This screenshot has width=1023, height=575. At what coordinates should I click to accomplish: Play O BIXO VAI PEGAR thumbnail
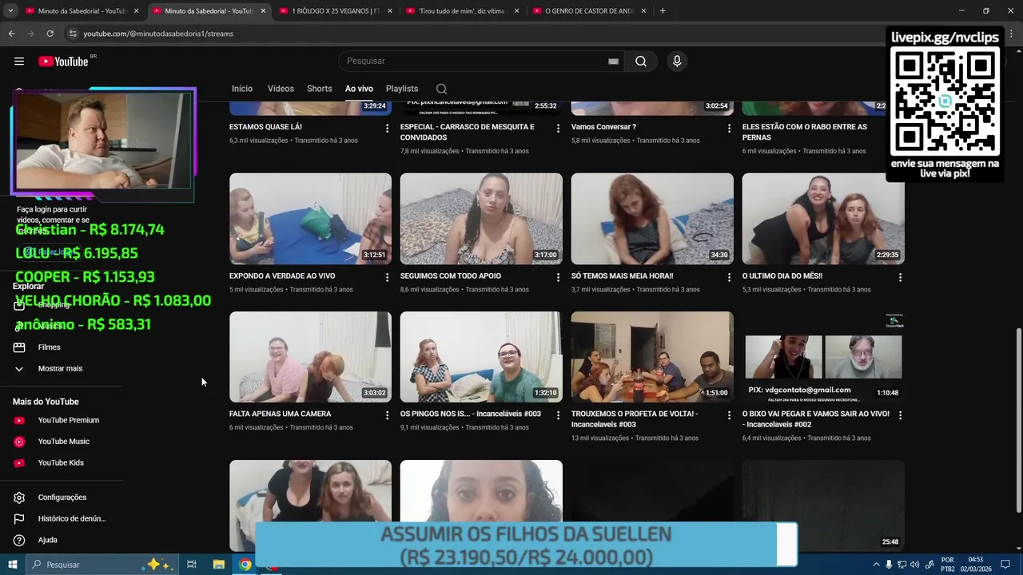[823, 357]
